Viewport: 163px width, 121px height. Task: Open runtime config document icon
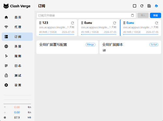[x=149, y=6]
